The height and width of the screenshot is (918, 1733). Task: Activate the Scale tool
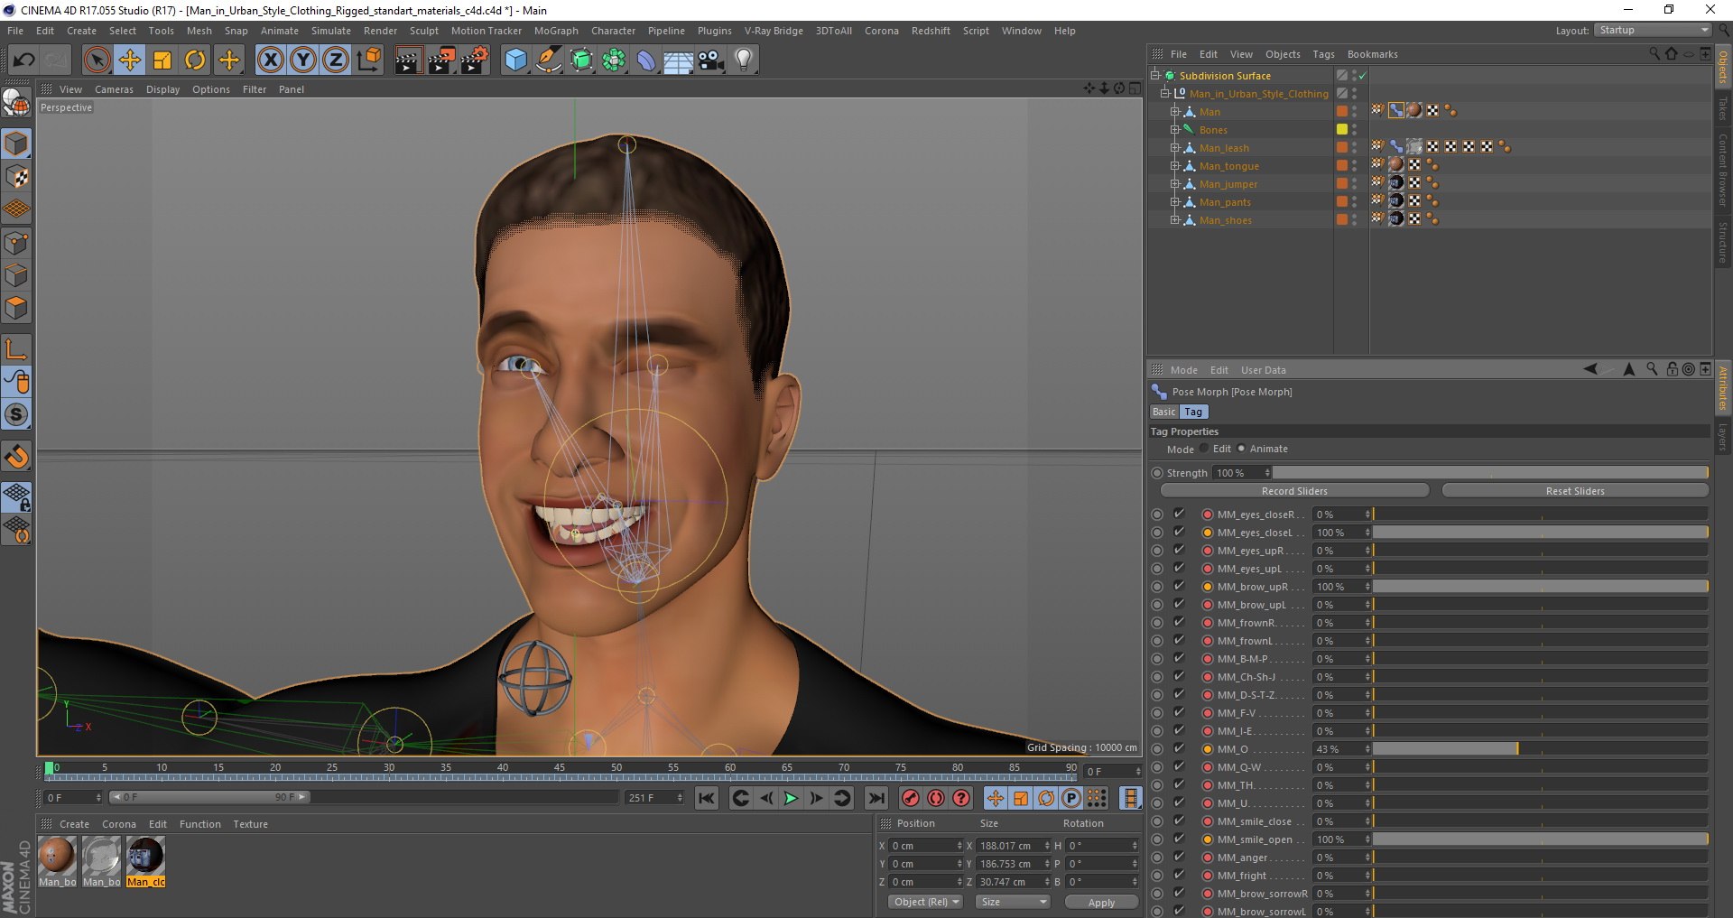coord(162,60)
